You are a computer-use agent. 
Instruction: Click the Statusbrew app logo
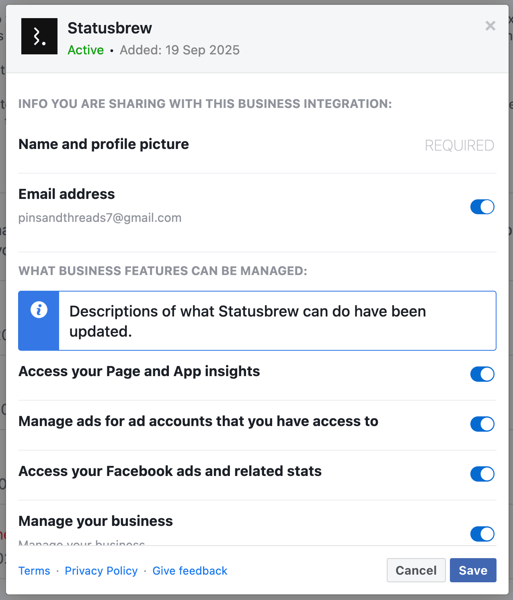tap(39, 36)
